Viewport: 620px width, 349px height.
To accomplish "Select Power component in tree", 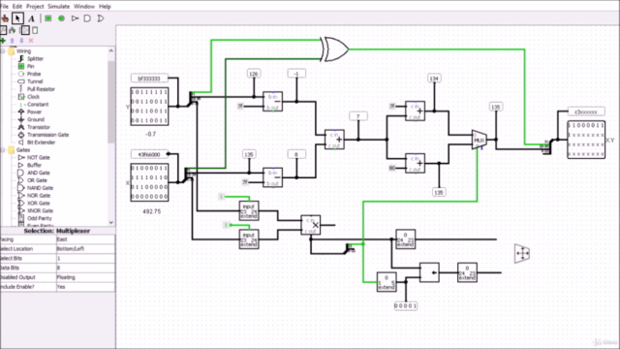I will (35, 111).
